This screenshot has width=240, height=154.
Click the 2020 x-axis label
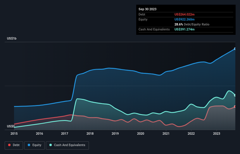click(x=141, y=134)
